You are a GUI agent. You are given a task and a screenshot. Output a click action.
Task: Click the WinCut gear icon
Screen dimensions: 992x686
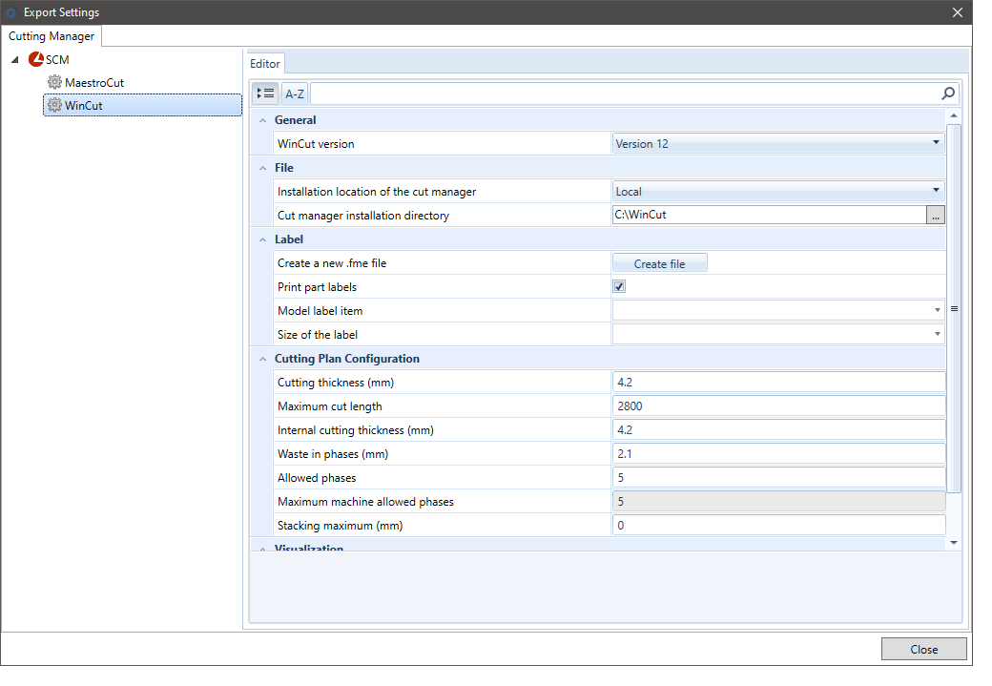(55, 105)
